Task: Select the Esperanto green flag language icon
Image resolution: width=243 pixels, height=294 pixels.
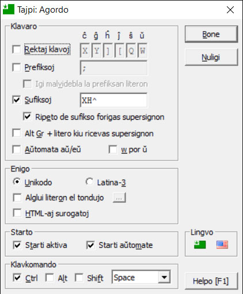Action: [200, 245]
